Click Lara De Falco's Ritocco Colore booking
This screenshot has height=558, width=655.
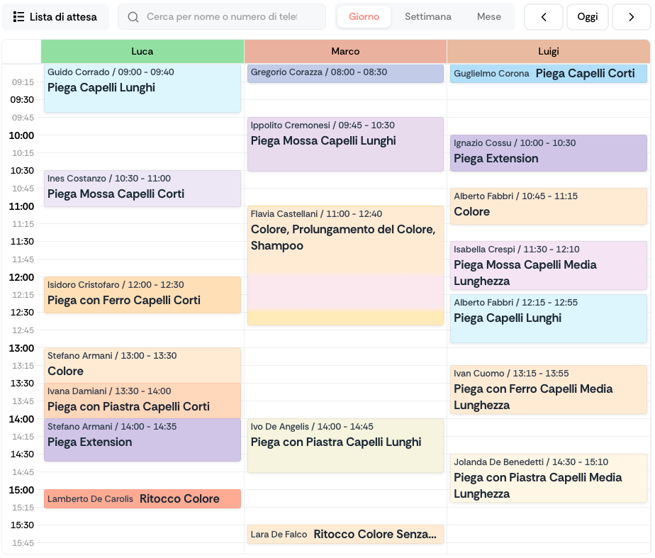(345, 534)
